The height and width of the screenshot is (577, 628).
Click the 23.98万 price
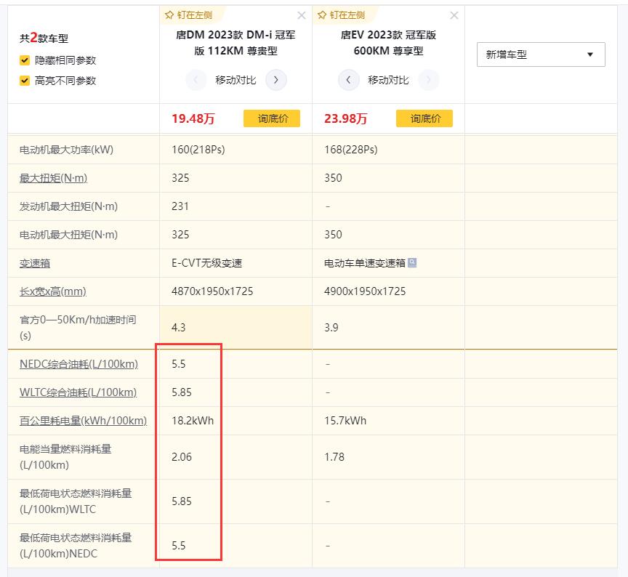point(346,118)
